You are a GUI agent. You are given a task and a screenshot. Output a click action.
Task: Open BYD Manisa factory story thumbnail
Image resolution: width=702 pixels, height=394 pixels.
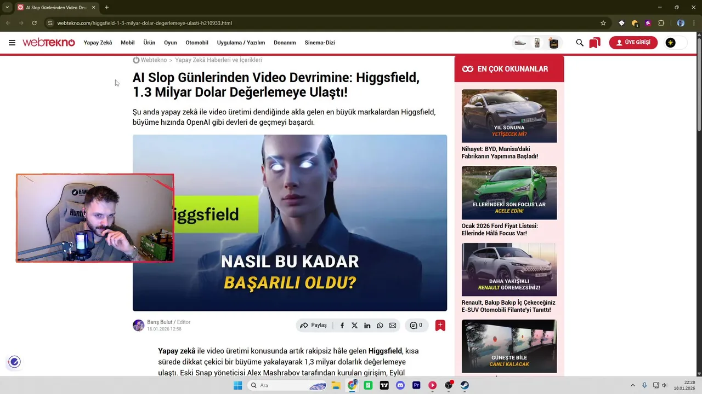509,116
